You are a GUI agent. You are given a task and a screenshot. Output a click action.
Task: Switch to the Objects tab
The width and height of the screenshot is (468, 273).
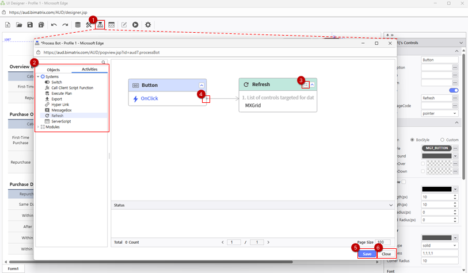pyautogui.click(x=53, y=70)
